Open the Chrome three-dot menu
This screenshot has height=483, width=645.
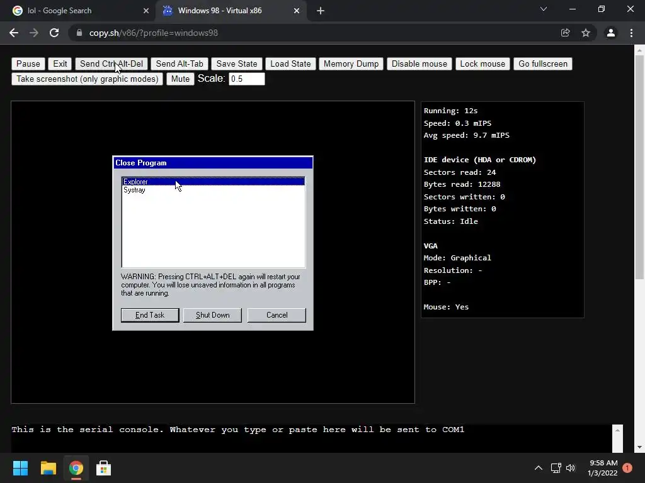click(x=631, y=33)
